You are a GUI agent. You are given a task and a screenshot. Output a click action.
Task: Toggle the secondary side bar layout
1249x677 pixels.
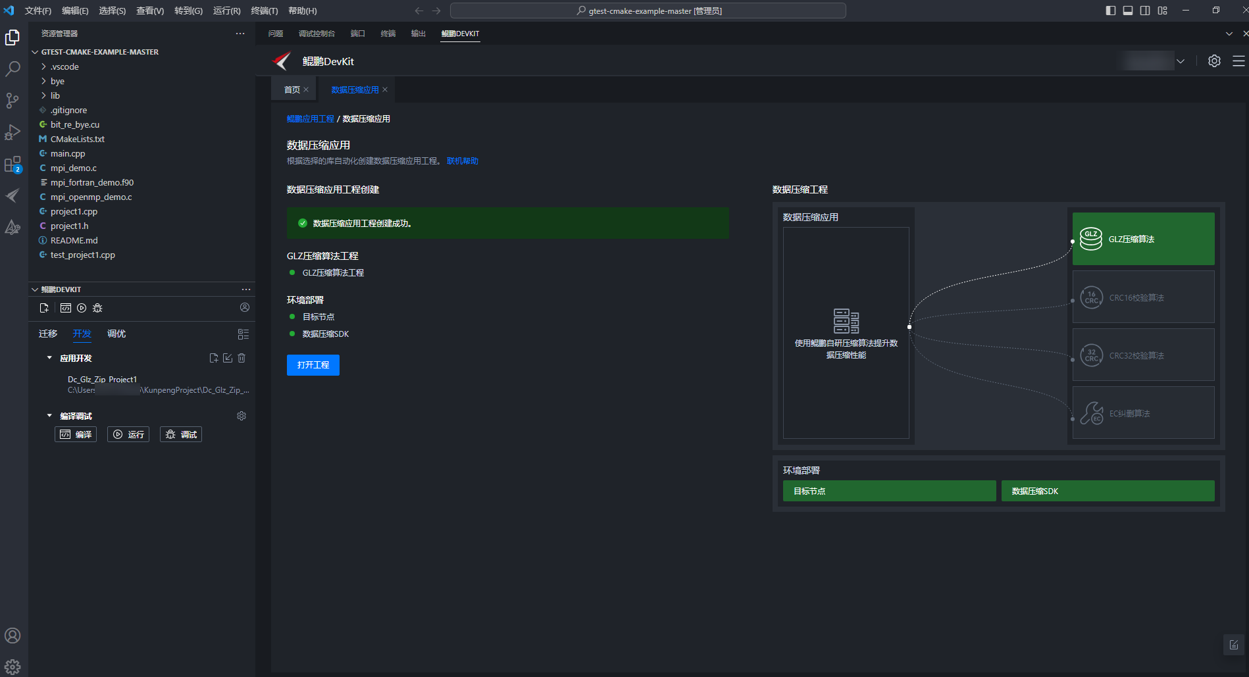point(1145,11)
